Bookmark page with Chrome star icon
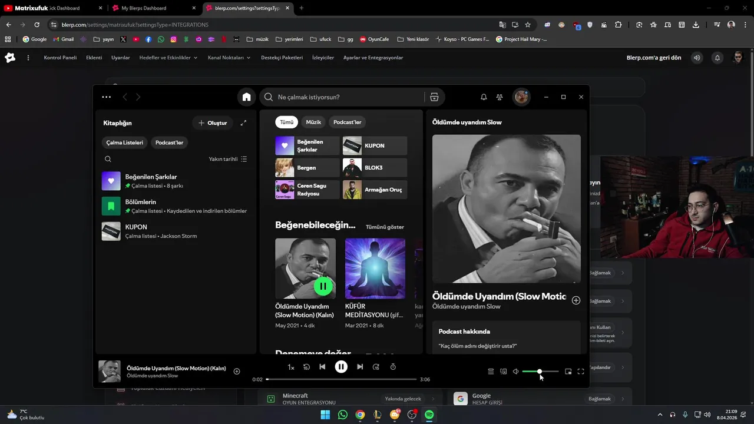 click(x=528, y=25)
